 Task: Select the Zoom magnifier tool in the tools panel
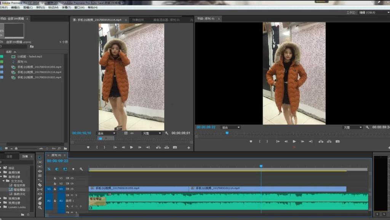[x=40, y=207]
